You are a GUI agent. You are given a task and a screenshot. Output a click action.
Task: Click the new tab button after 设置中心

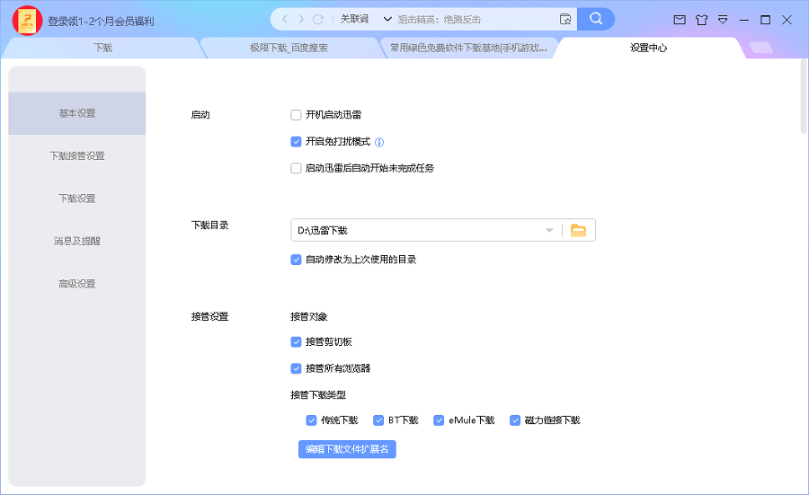(x=761, y=48)
